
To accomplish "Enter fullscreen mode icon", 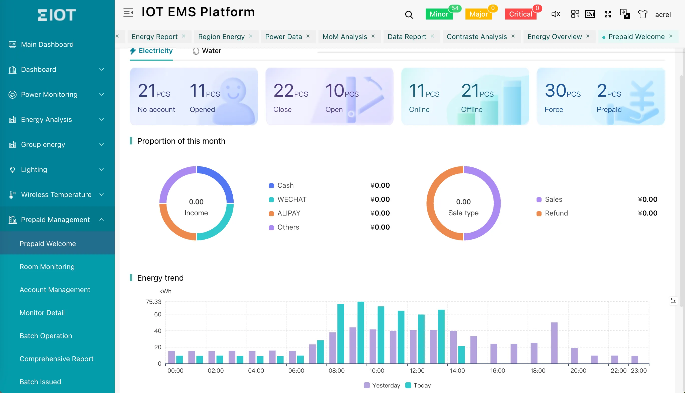I will click(608, 14).
